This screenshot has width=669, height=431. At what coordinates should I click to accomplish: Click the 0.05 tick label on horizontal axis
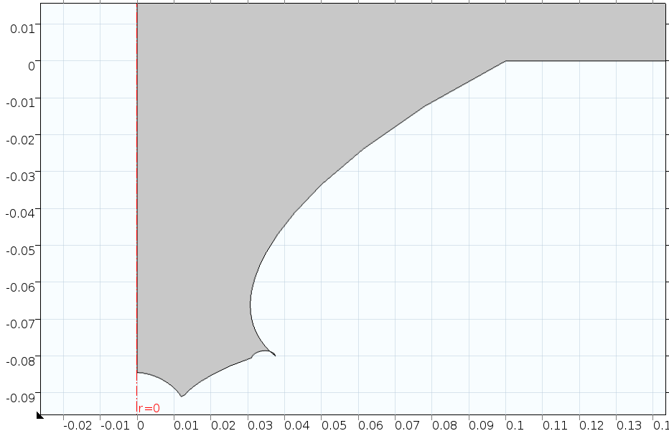pos(334,425)
